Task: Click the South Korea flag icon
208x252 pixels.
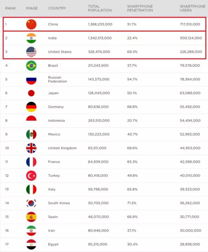Action: [31, 203]
